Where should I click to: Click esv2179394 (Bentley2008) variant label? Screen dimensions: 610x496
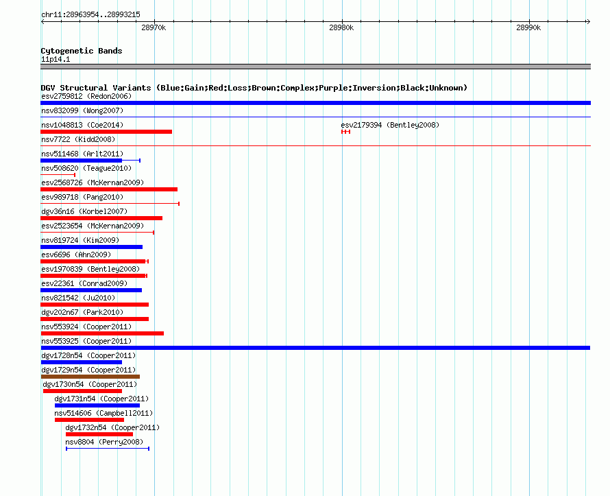(390, 125)
